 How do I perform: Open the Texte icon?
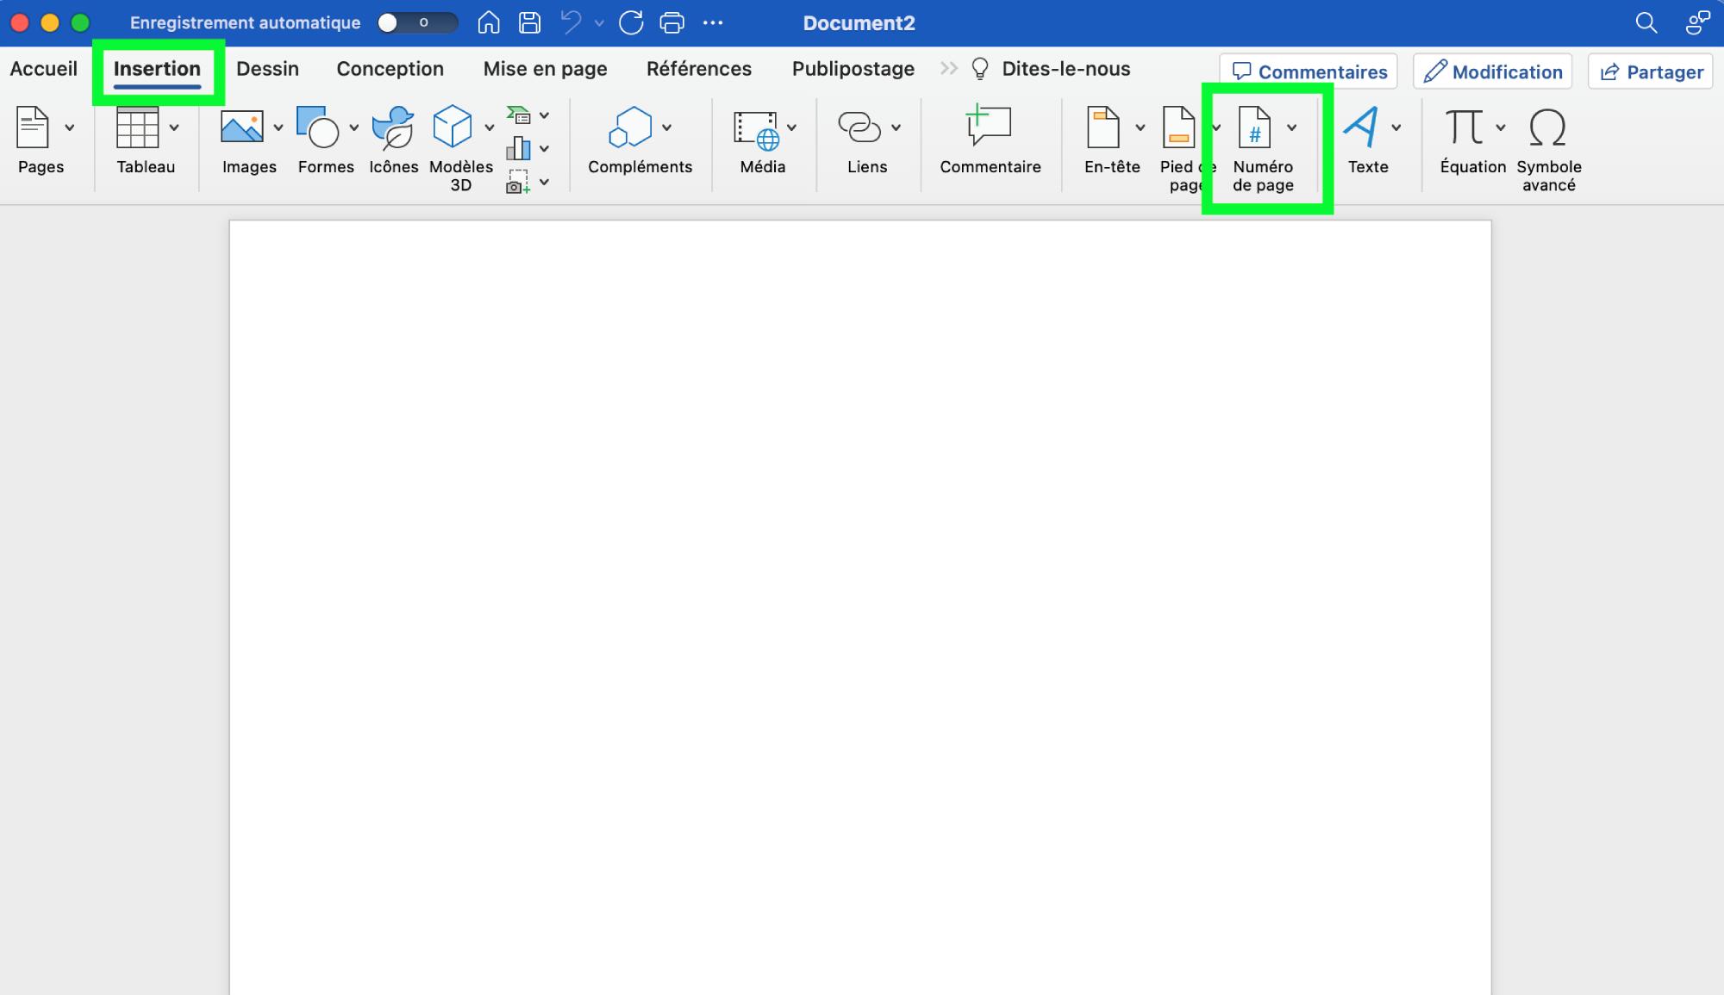click(x=1361, y=127)
